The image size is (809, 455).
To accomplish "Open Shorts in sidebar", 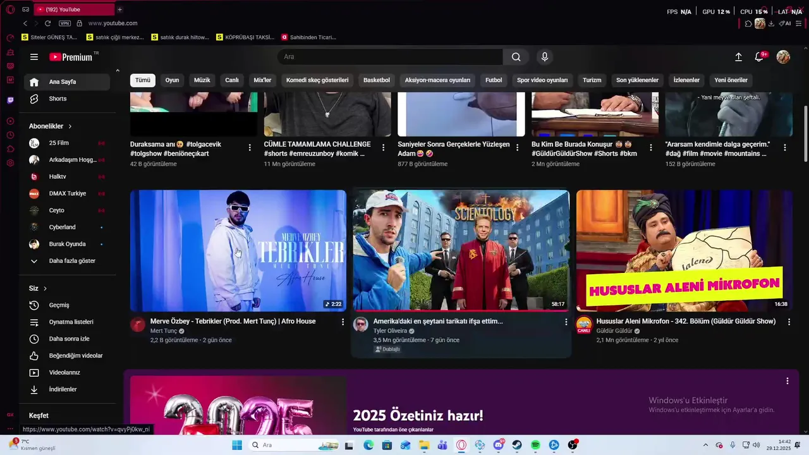I will (x=68, y=99).
